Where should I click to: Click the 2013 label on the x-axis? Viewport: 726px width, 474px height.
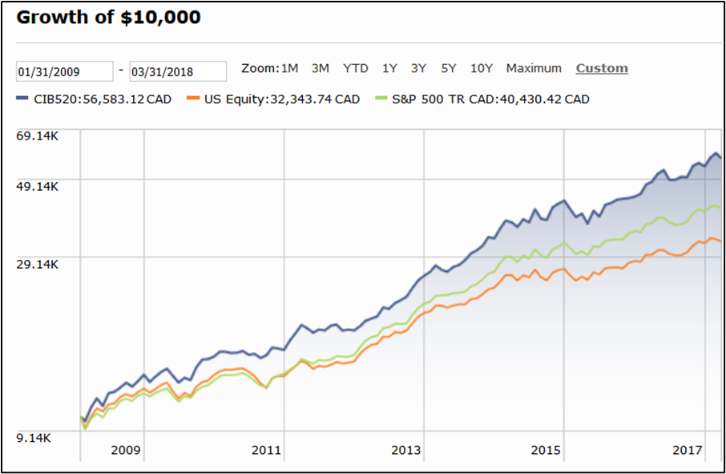(406, 450)
